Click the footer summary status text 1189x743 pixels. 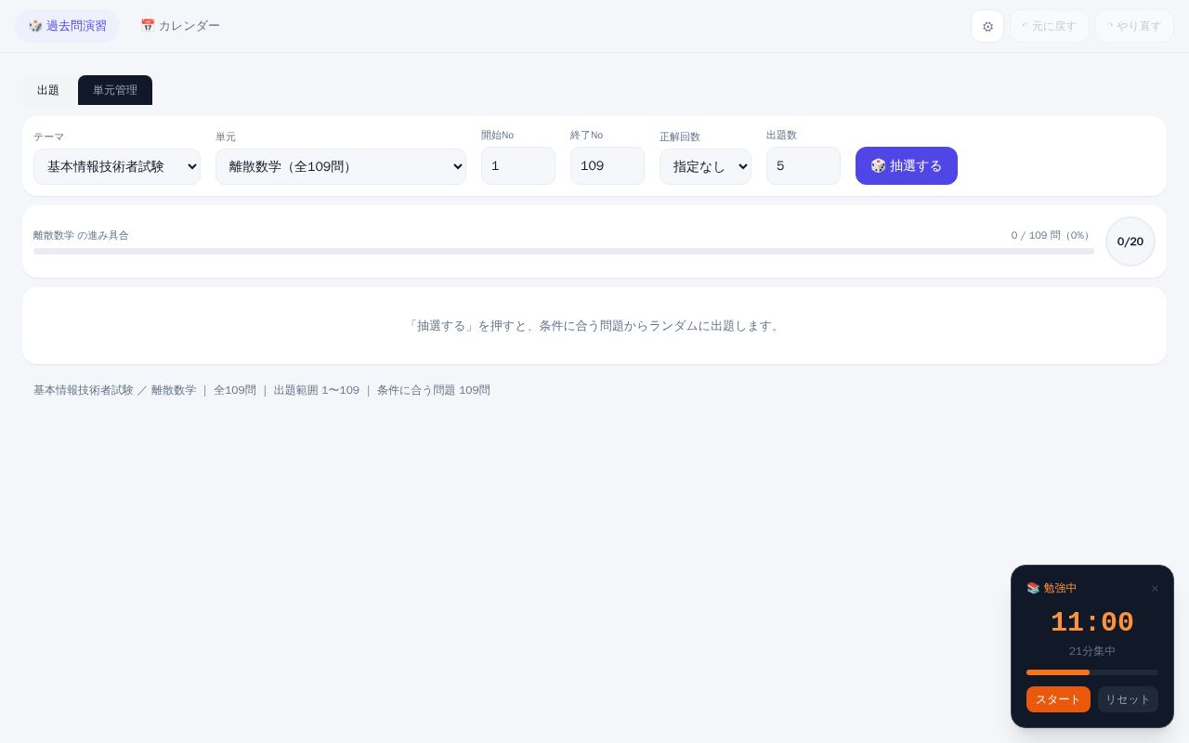pyautogui.click(x=262, y=390)
